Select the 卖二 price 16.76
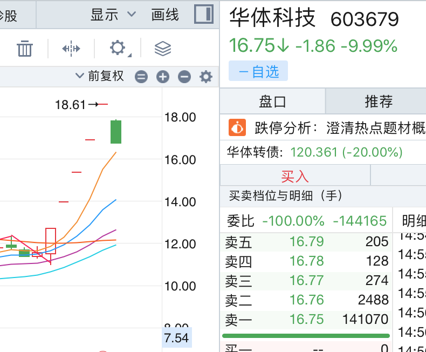 [x=306, y=300]
